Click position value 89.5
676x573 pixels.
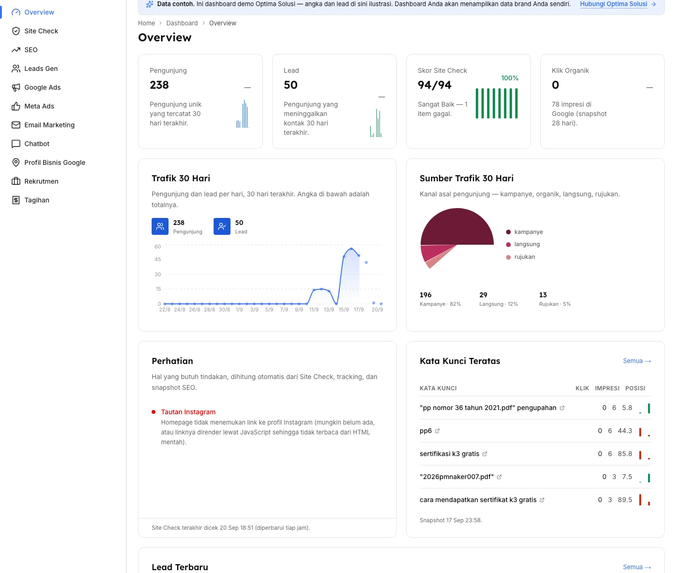[625, 500]
